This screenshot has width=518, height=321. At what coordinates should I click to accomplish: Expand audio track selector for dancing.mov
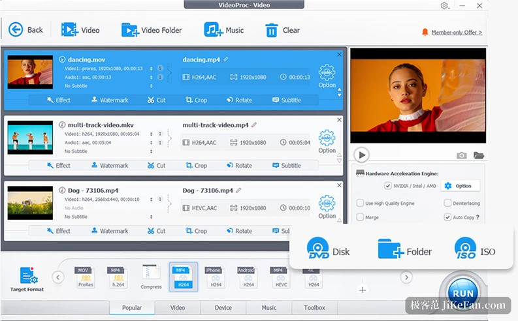pyautogui.click(x=152, y=77)
